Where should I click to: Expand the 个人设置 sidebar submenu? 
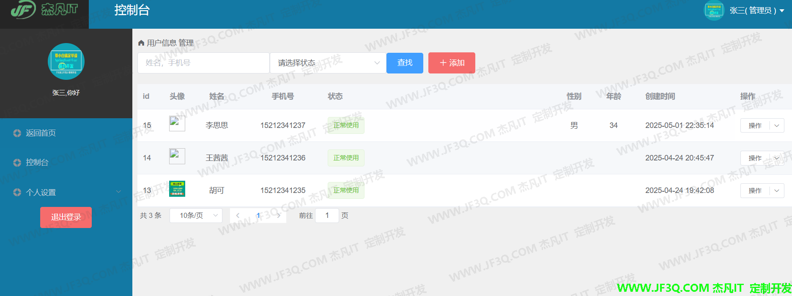pyautogui.click(x=66, y=192)
